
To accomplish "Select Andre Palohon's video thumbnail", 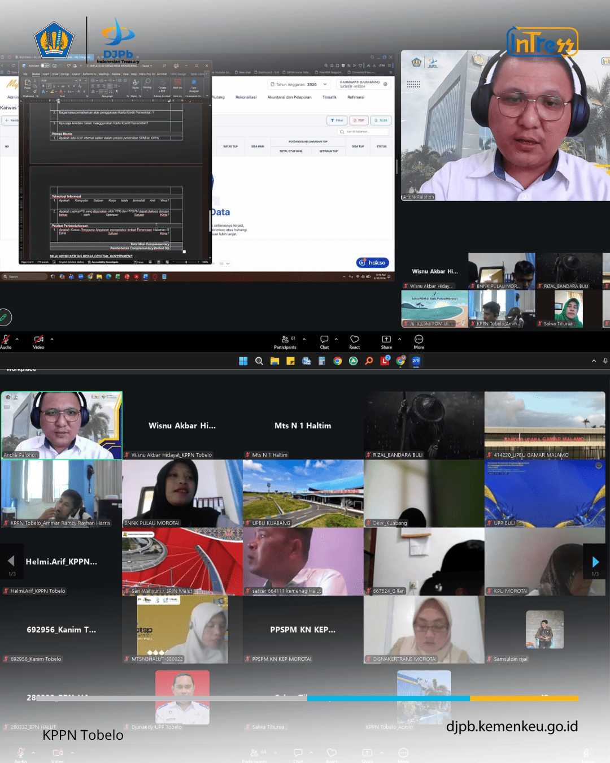I will coord(62,425).
